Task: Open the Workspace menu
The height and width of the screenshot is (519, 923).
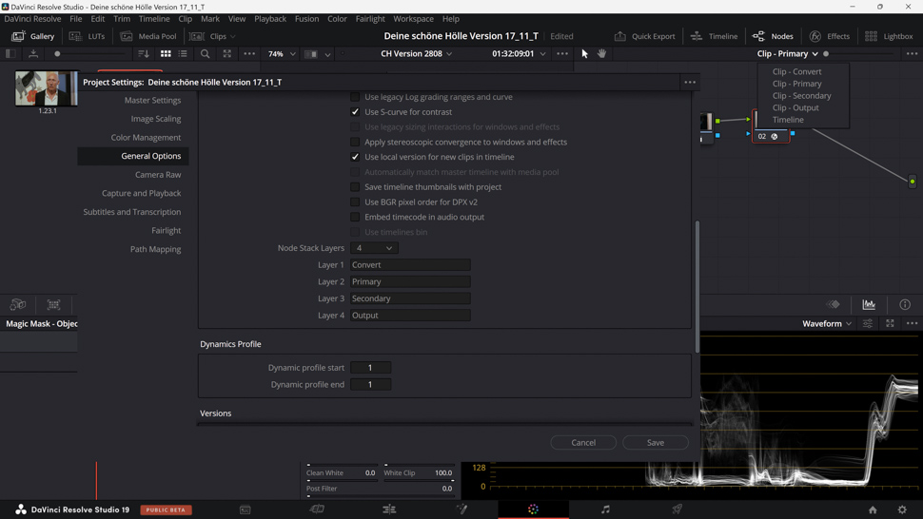Action: point(413,19)
